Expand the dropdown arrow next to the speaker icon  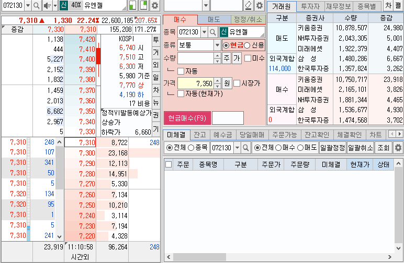point(55,5)
